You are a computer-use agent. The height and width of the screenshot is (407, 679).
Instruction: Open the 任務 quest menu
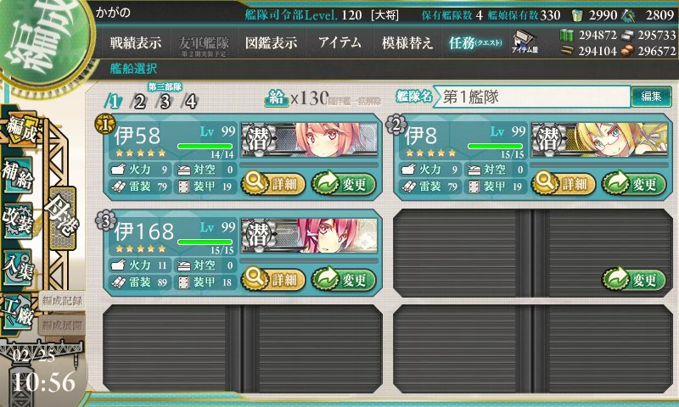[x=475, y=42]
